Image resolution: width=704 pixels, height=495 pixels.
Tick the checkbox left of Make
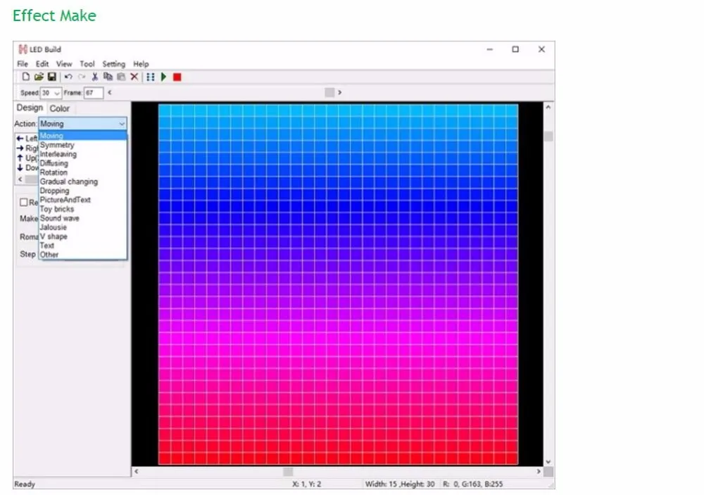click(24, 202)
